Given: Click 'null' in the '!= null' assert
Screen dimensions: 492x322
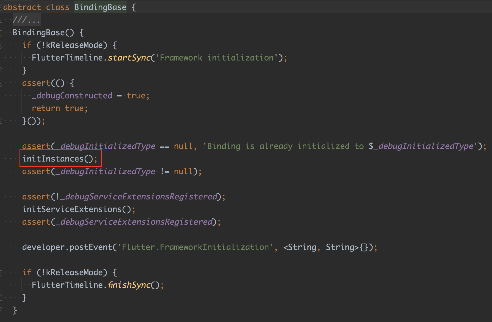Looking at the screenshot, I should click(183, 172).
